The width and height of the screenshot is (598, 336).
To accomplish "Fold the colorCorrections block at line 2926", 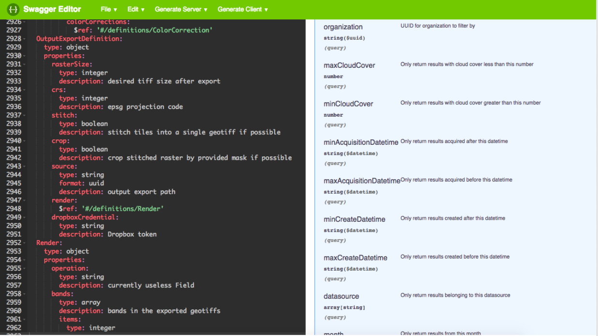I will 24,22.
